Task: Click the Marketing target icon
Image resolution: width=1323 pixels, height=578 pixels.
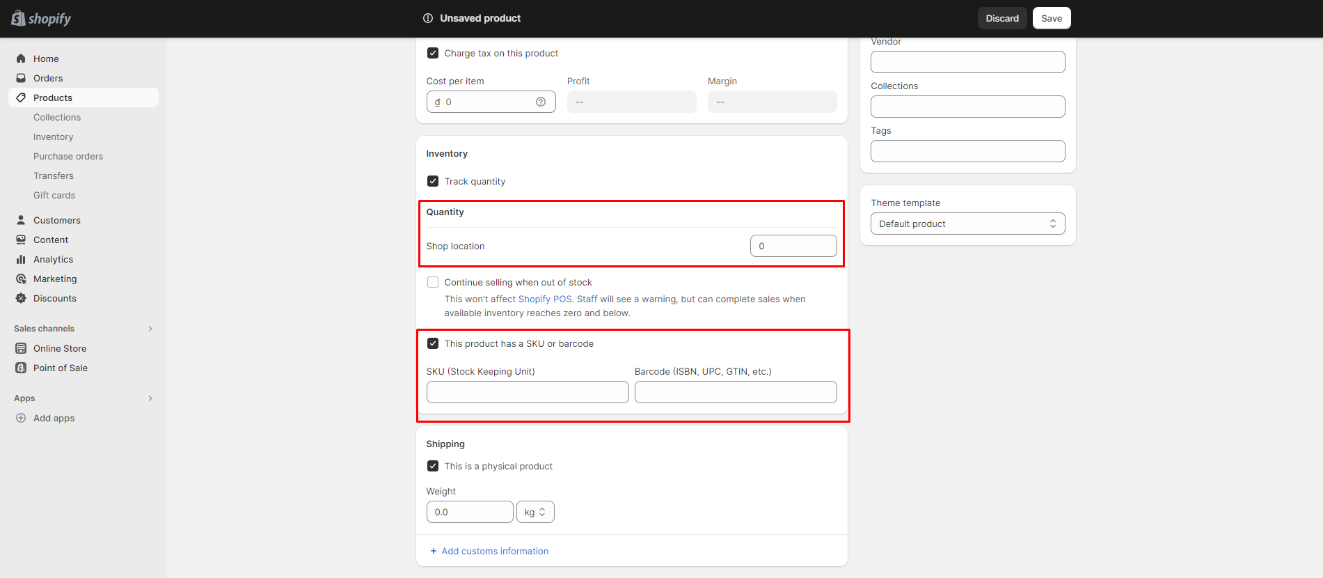Action: click(21, 279)
